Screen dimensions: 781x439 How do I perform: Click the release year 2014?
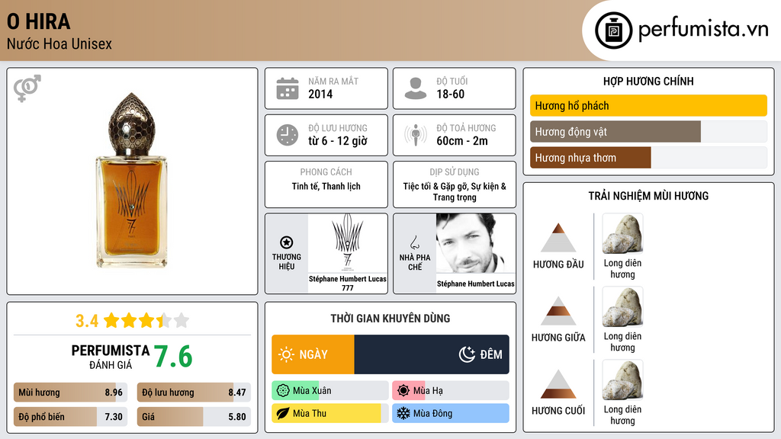pos(320,94)
